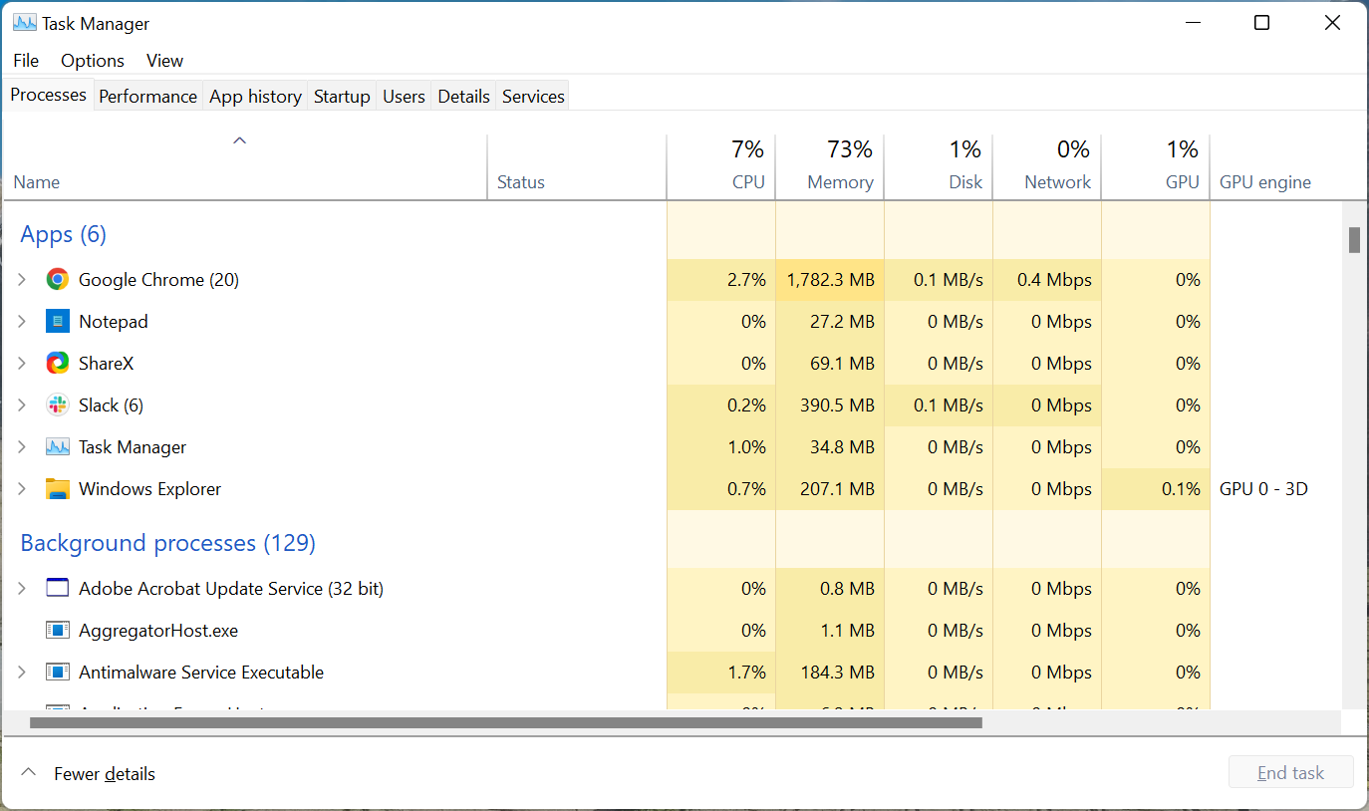The width and height of the screenshot is (1369, 811).
Task: Click Windows Explorer memory 207.1 MB
Action: coord(837,489)
